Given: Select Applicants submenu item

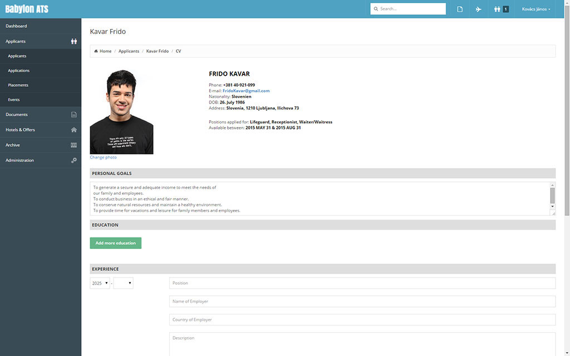Looking at the screenshot, I should 41,56.
